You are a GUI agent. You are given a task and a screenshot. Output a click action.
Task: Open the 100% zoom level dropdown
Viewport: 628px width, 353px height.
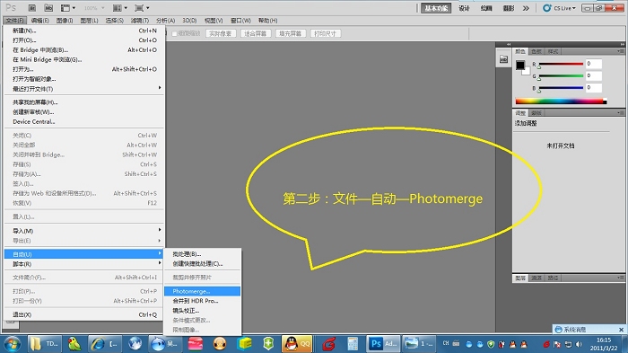coord(94,8)
